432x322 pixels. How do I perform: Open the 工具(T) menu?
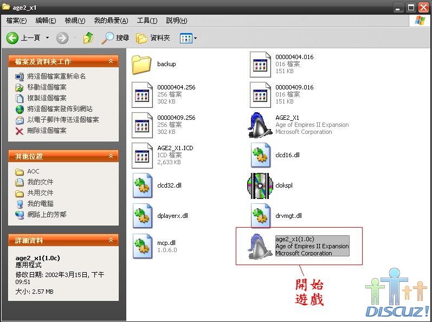point(147,21)
